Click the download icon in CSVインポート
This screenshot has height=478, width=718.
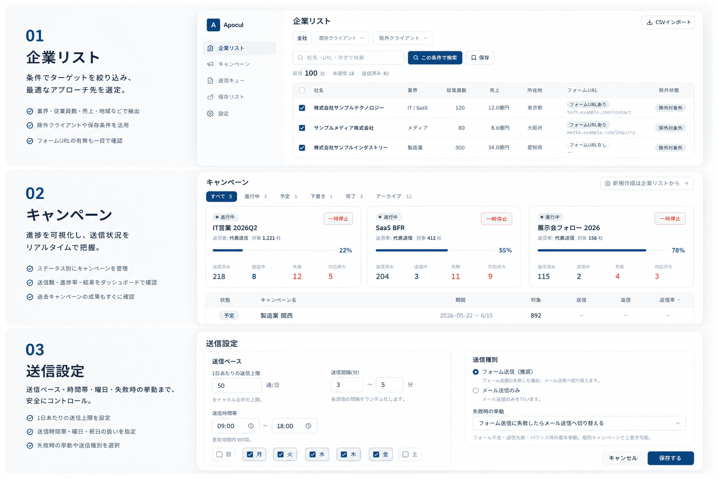click(x=649, y=22)
